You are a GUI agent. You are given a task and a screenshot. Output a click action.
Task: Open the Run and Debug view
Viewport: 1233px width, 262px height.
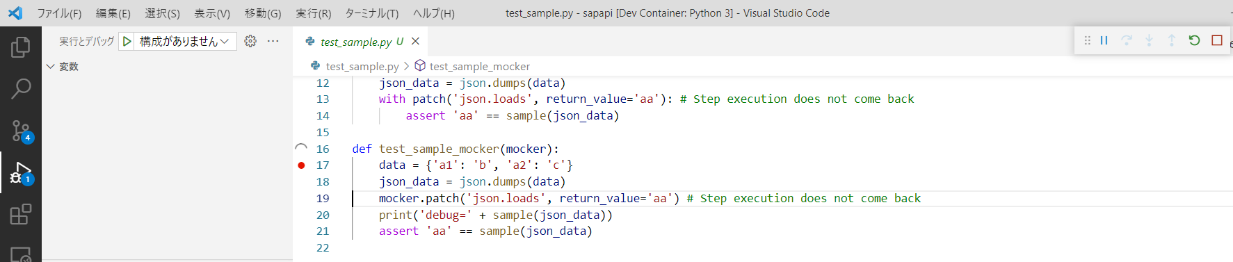click(21, 172)
